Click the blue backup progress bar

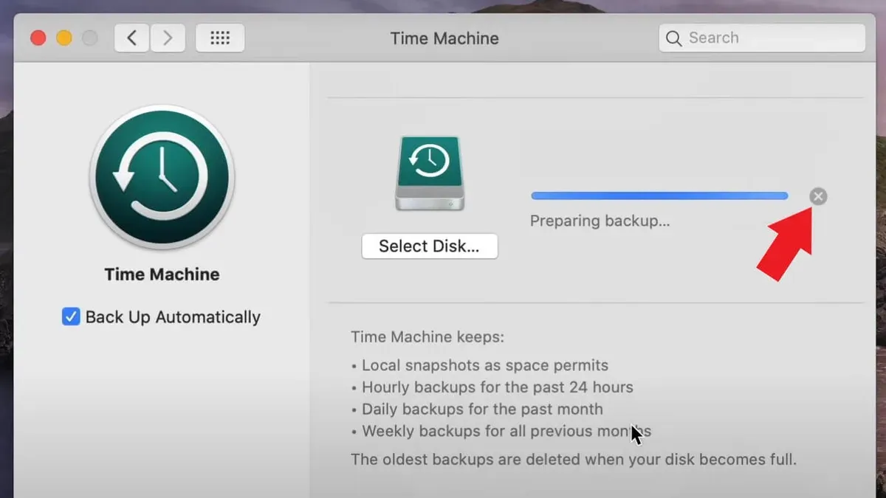click(x=659, y=196)
